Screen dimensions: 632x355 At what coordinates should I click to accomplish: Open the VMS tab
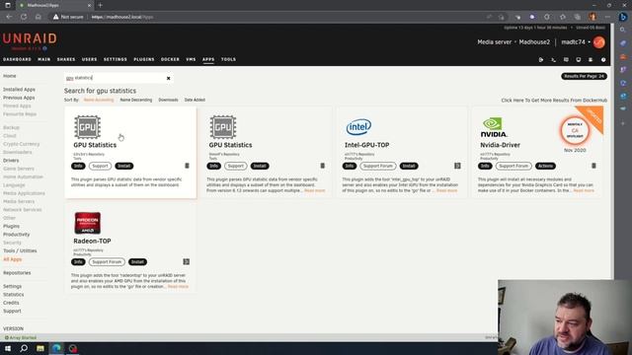tap(191, 59)
